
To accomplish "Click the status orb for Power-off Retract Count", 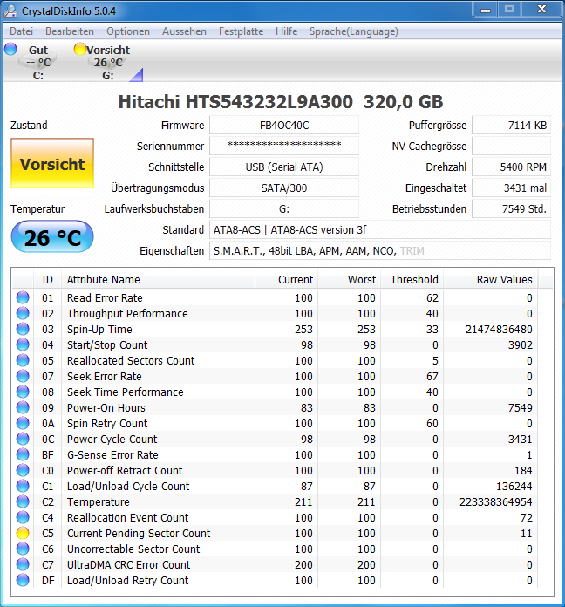I will click(x=23, y=470).
